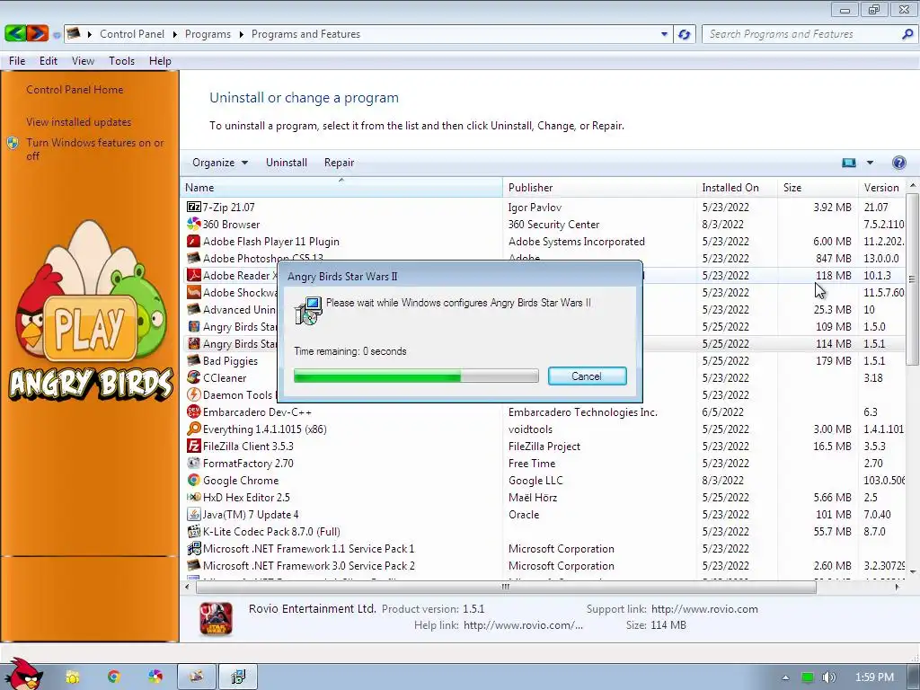This screenshot has width=920, height=690.
Task: Open the View menu
Action: click(83, 61)
